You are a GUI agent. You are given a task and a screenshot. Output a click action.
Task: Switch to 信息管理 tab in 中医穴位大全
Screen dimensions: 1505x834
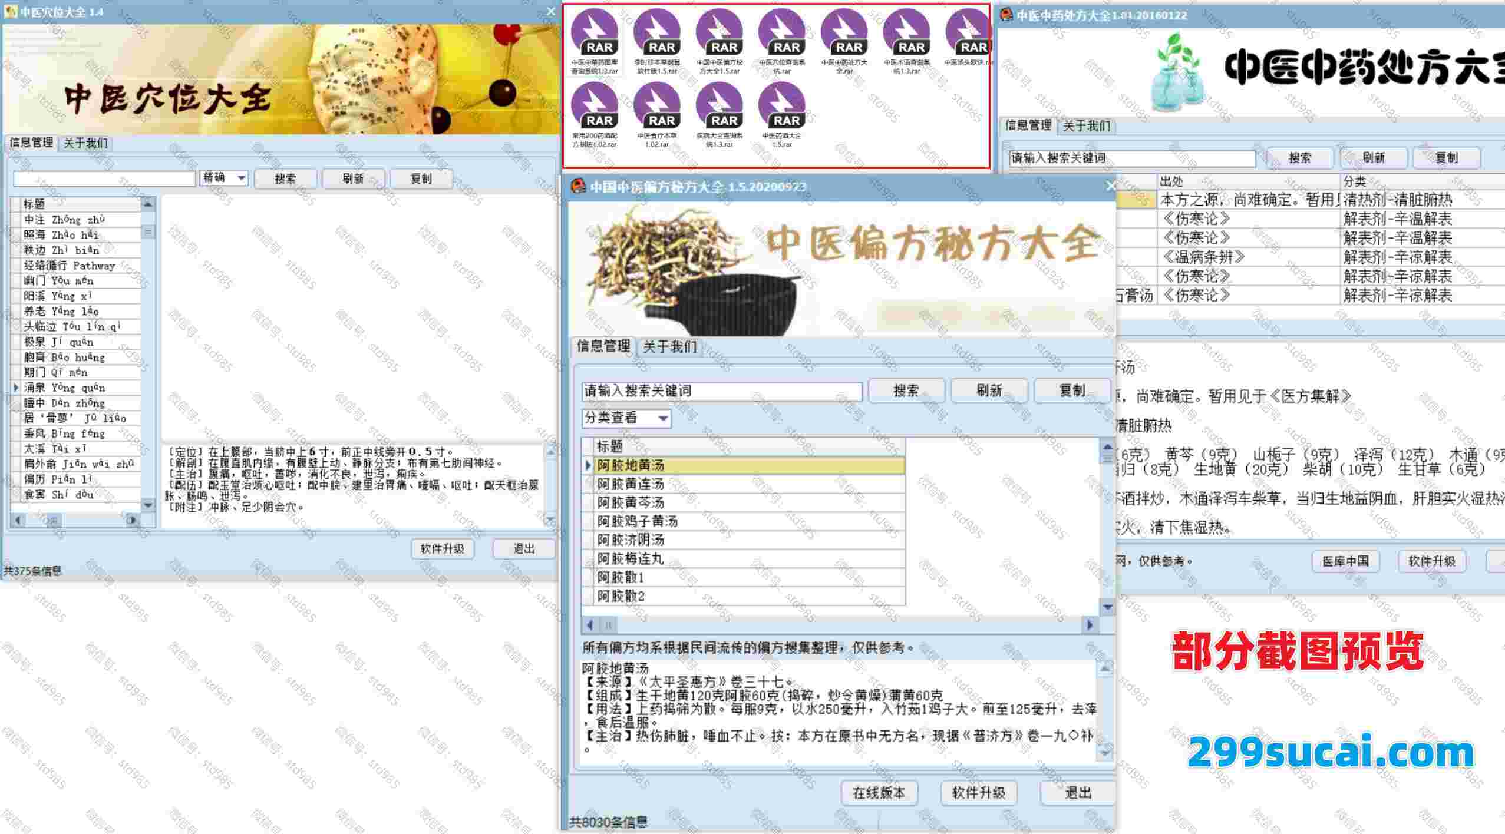click(x=31, y=143)
